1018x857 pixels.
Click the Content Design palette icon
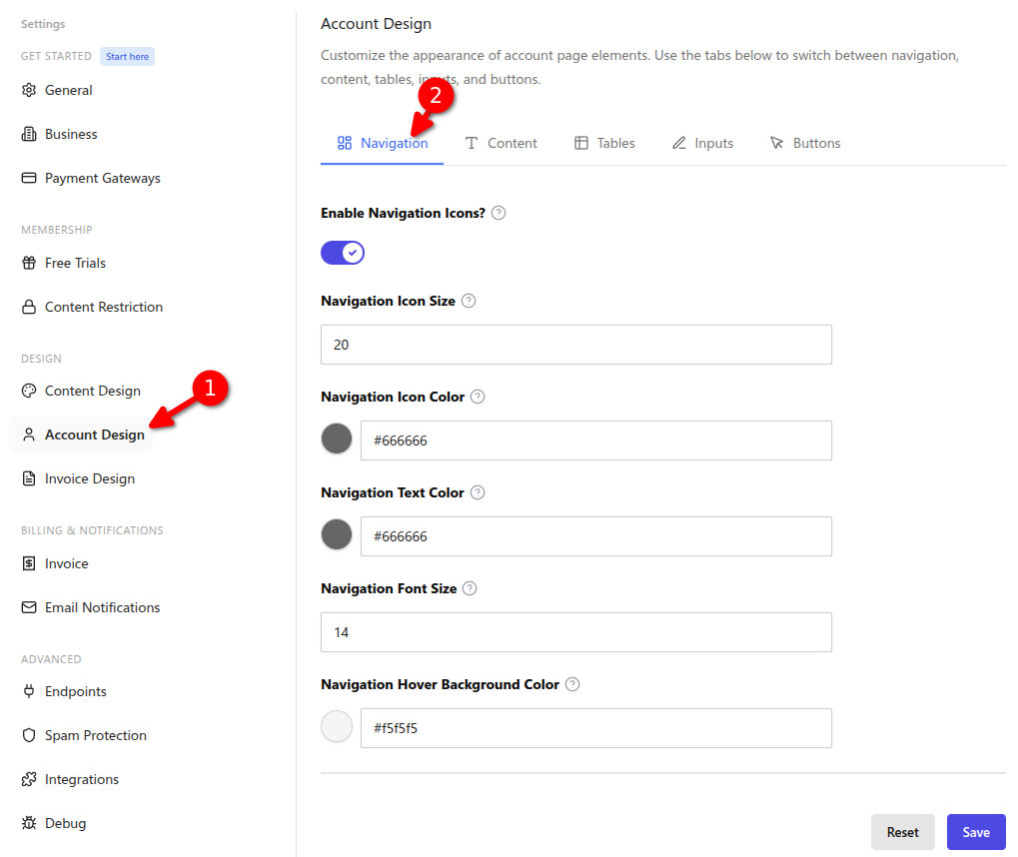pyautogui.click(x=29, y=391)
